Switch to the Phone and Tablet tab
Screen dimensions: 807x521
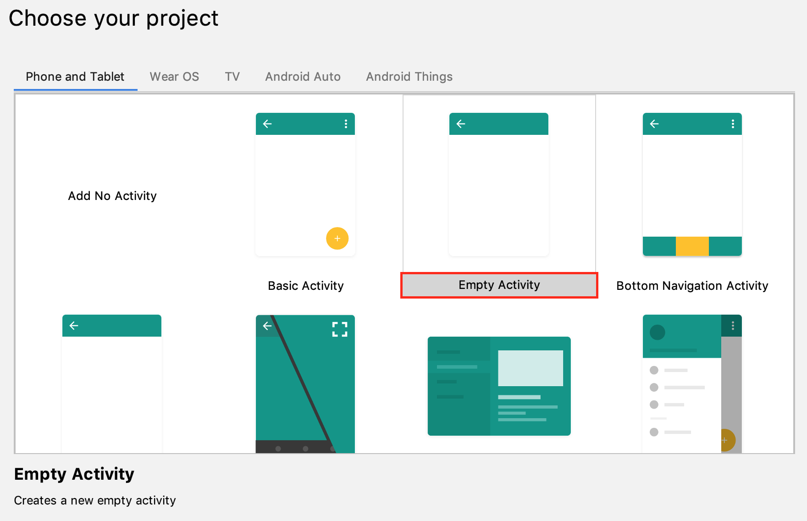[75, 77]
